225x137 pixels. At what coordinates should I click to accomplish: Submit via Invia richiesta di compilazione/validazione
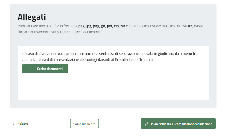tap(178, 124)
